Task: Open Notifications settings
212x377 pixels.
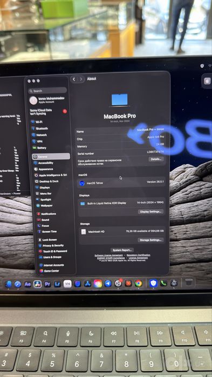Action: tap(46, 214)
